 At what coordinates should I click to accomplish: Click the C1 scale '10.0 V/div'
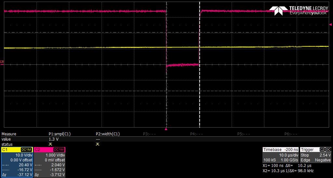[x=24, y=155]
